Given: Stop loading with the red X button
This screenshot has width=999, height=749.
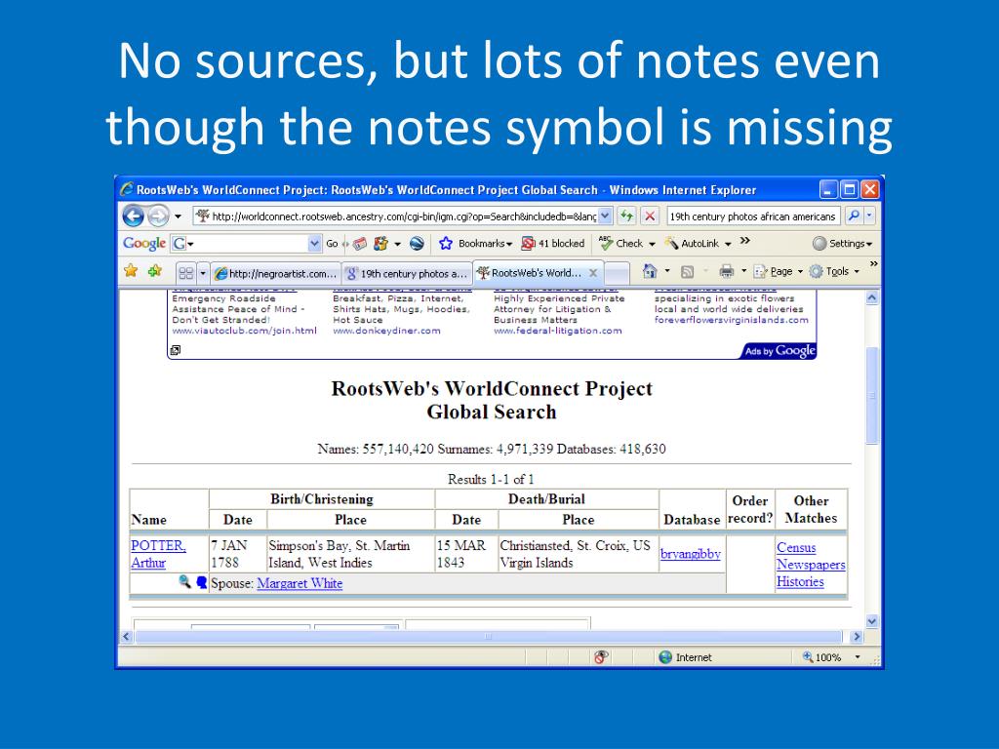Looking at the screenshot, I should click(650, 217).
